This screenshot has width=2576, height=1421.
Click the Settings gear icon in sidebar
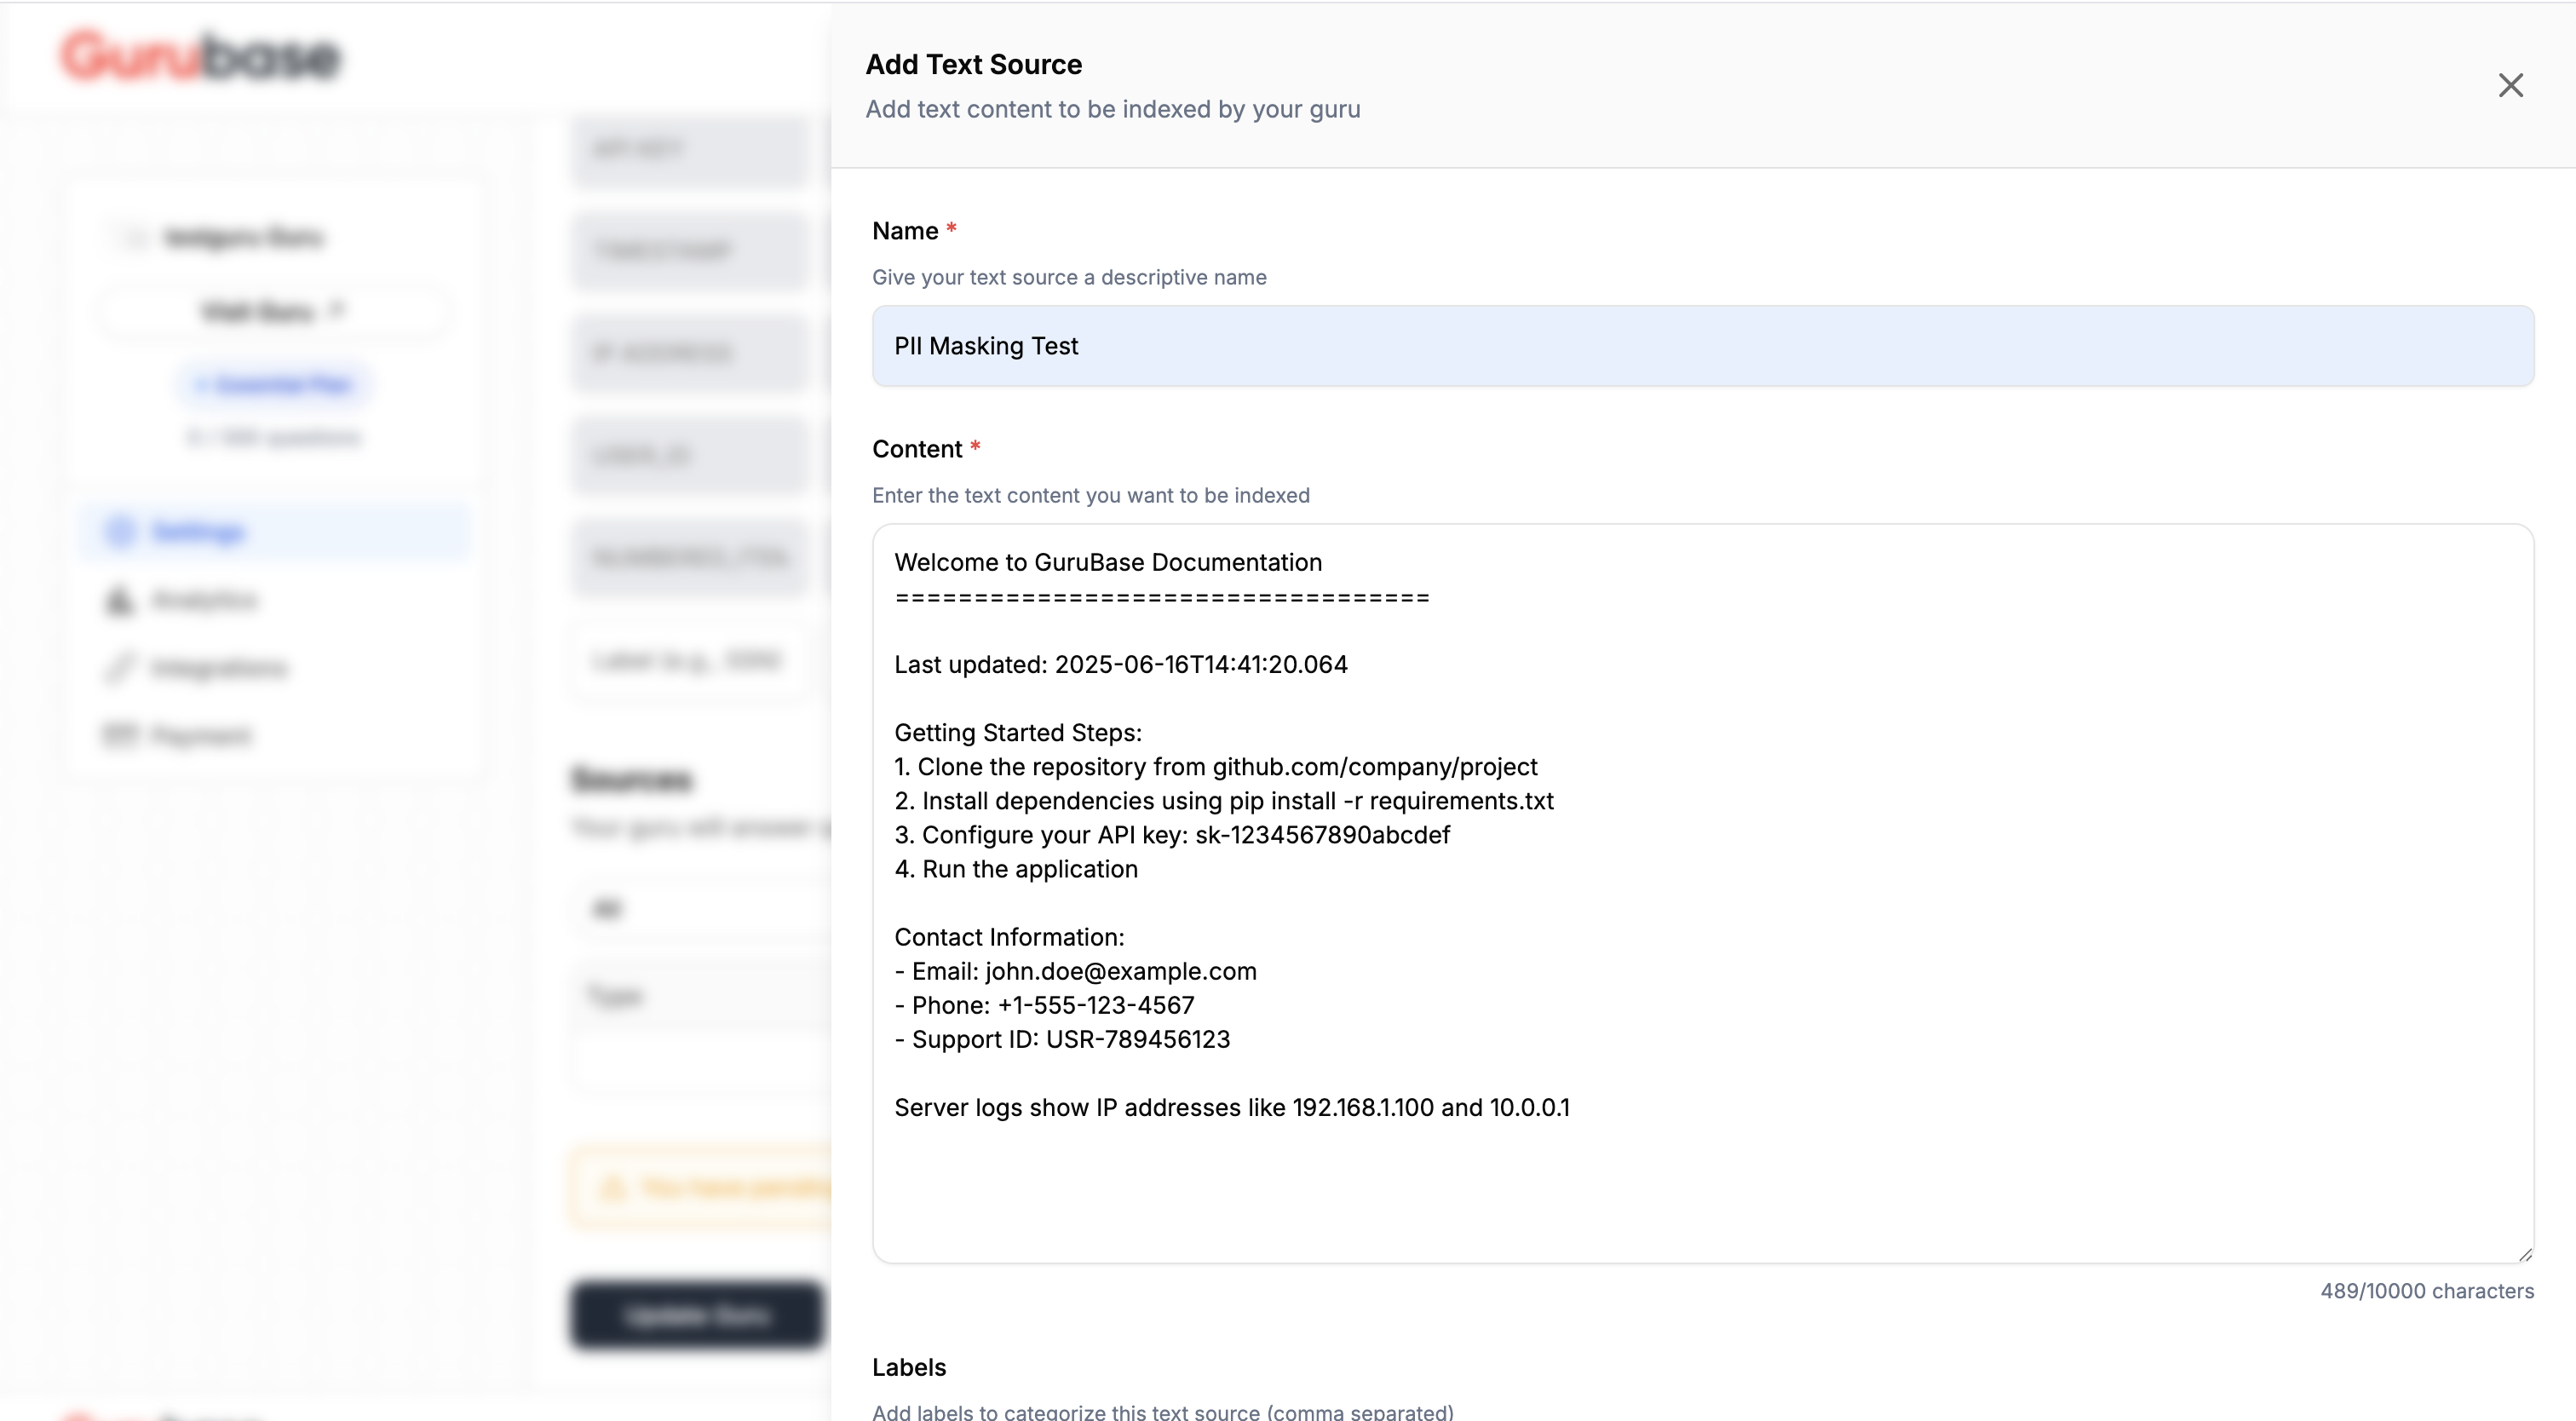click(120, 532)
